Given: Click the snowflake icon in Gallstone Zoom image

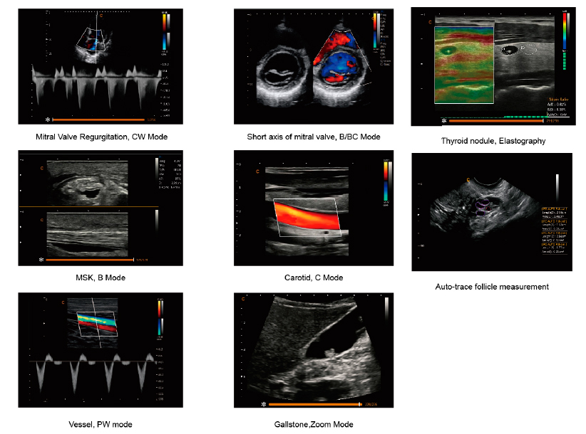Looking at the screenshot, I should click(264, 403).
